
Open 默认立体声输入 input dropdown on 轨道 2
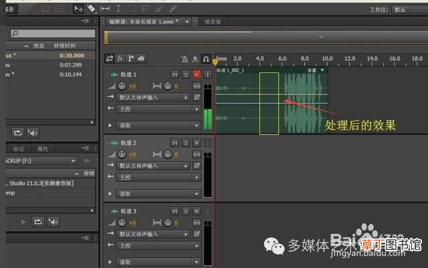(x=153, y=166)
